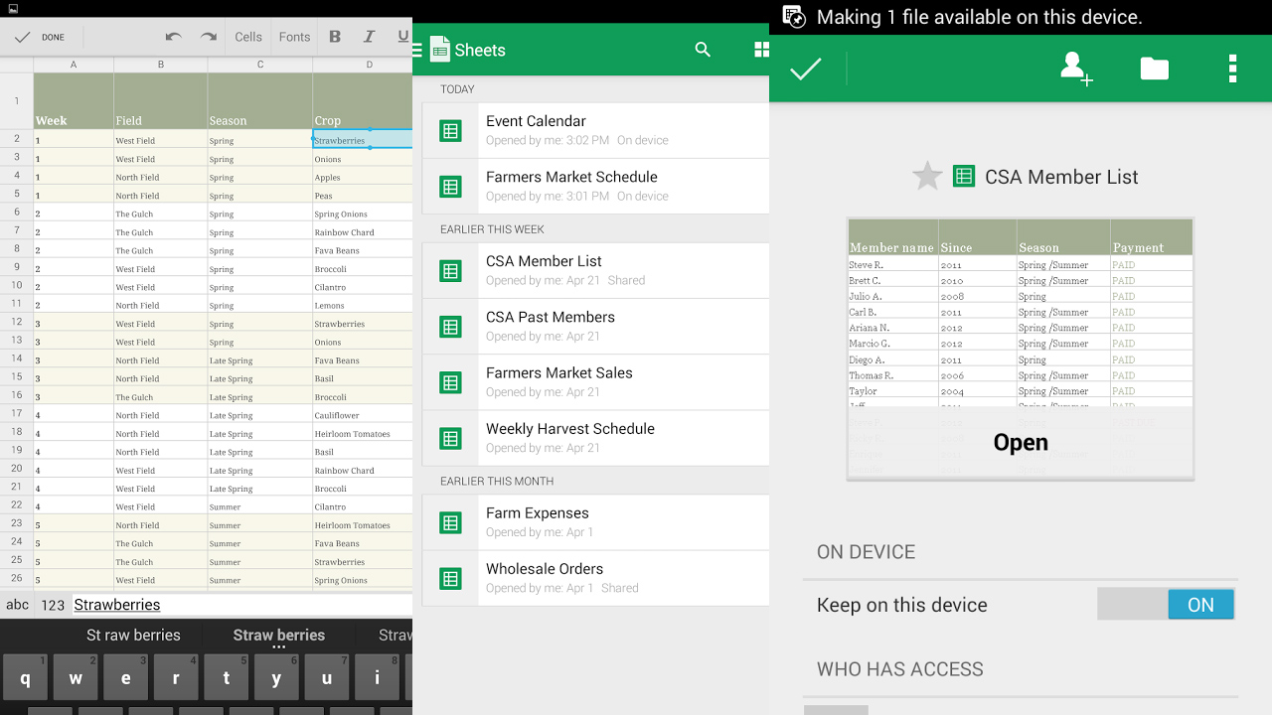
Task: Tap the download notification icon in status bar
Action: (x=794, y=16)
